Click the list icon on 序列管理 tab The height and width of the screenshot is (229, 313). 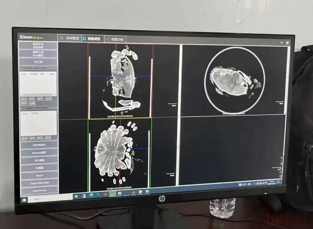pyautogui.click(x=62, y=38)
